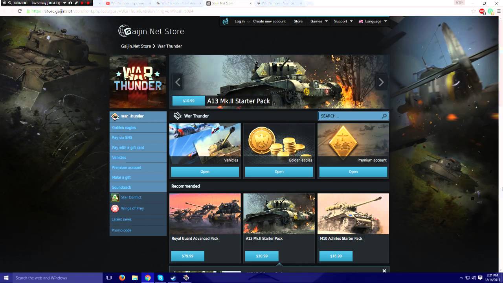Click the War Thunder breadcrumb
This screenshot has width=503, height=283.
tap(170, 46)
